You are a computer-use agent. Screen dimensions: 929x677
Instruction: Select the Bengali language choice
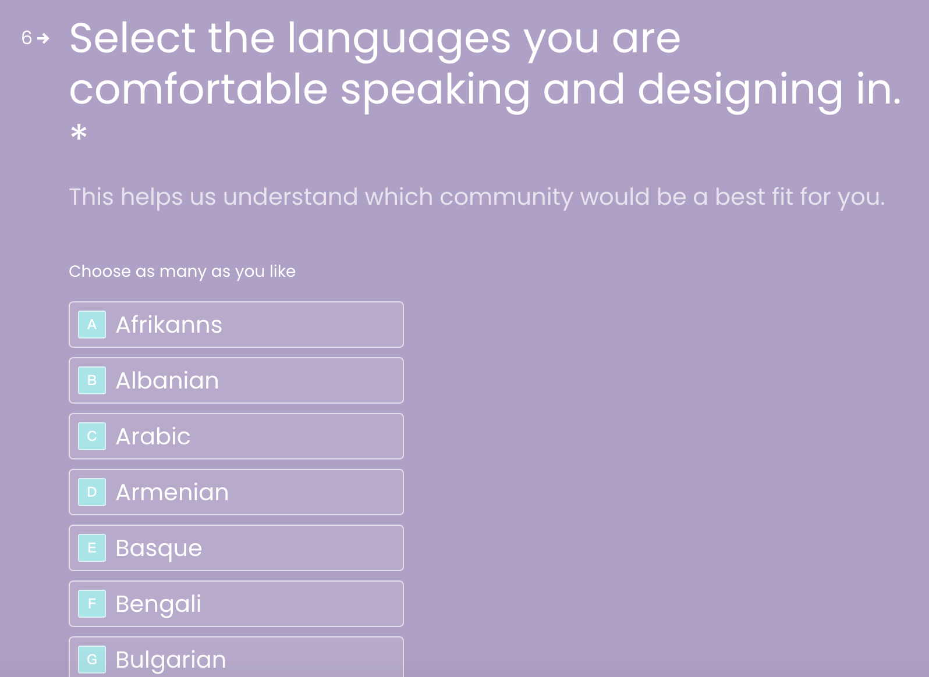[236, 604]
